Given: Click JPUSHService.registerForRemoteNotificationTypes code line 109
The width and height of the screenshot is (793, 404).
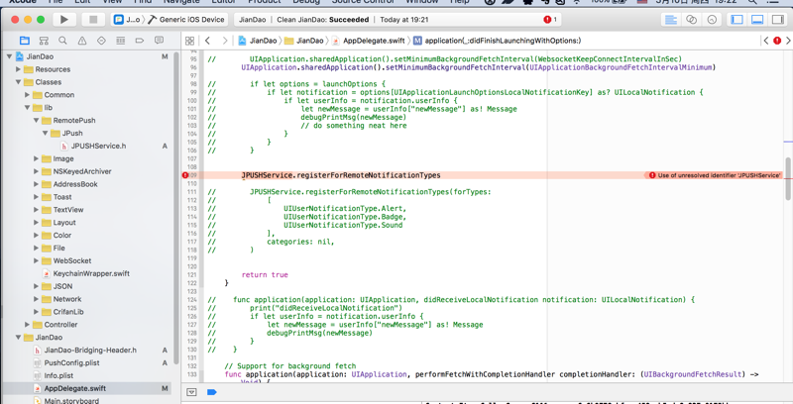Looking at the screenshot, I should coord(341,175).
